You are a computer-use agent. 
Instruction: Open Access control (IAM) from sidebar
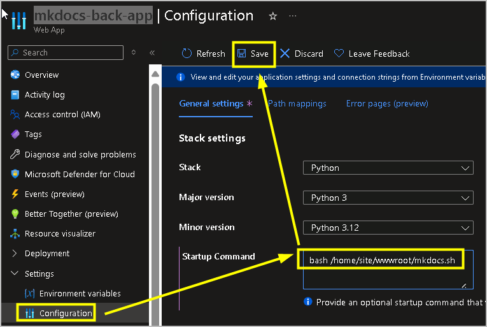pos(62,115)
